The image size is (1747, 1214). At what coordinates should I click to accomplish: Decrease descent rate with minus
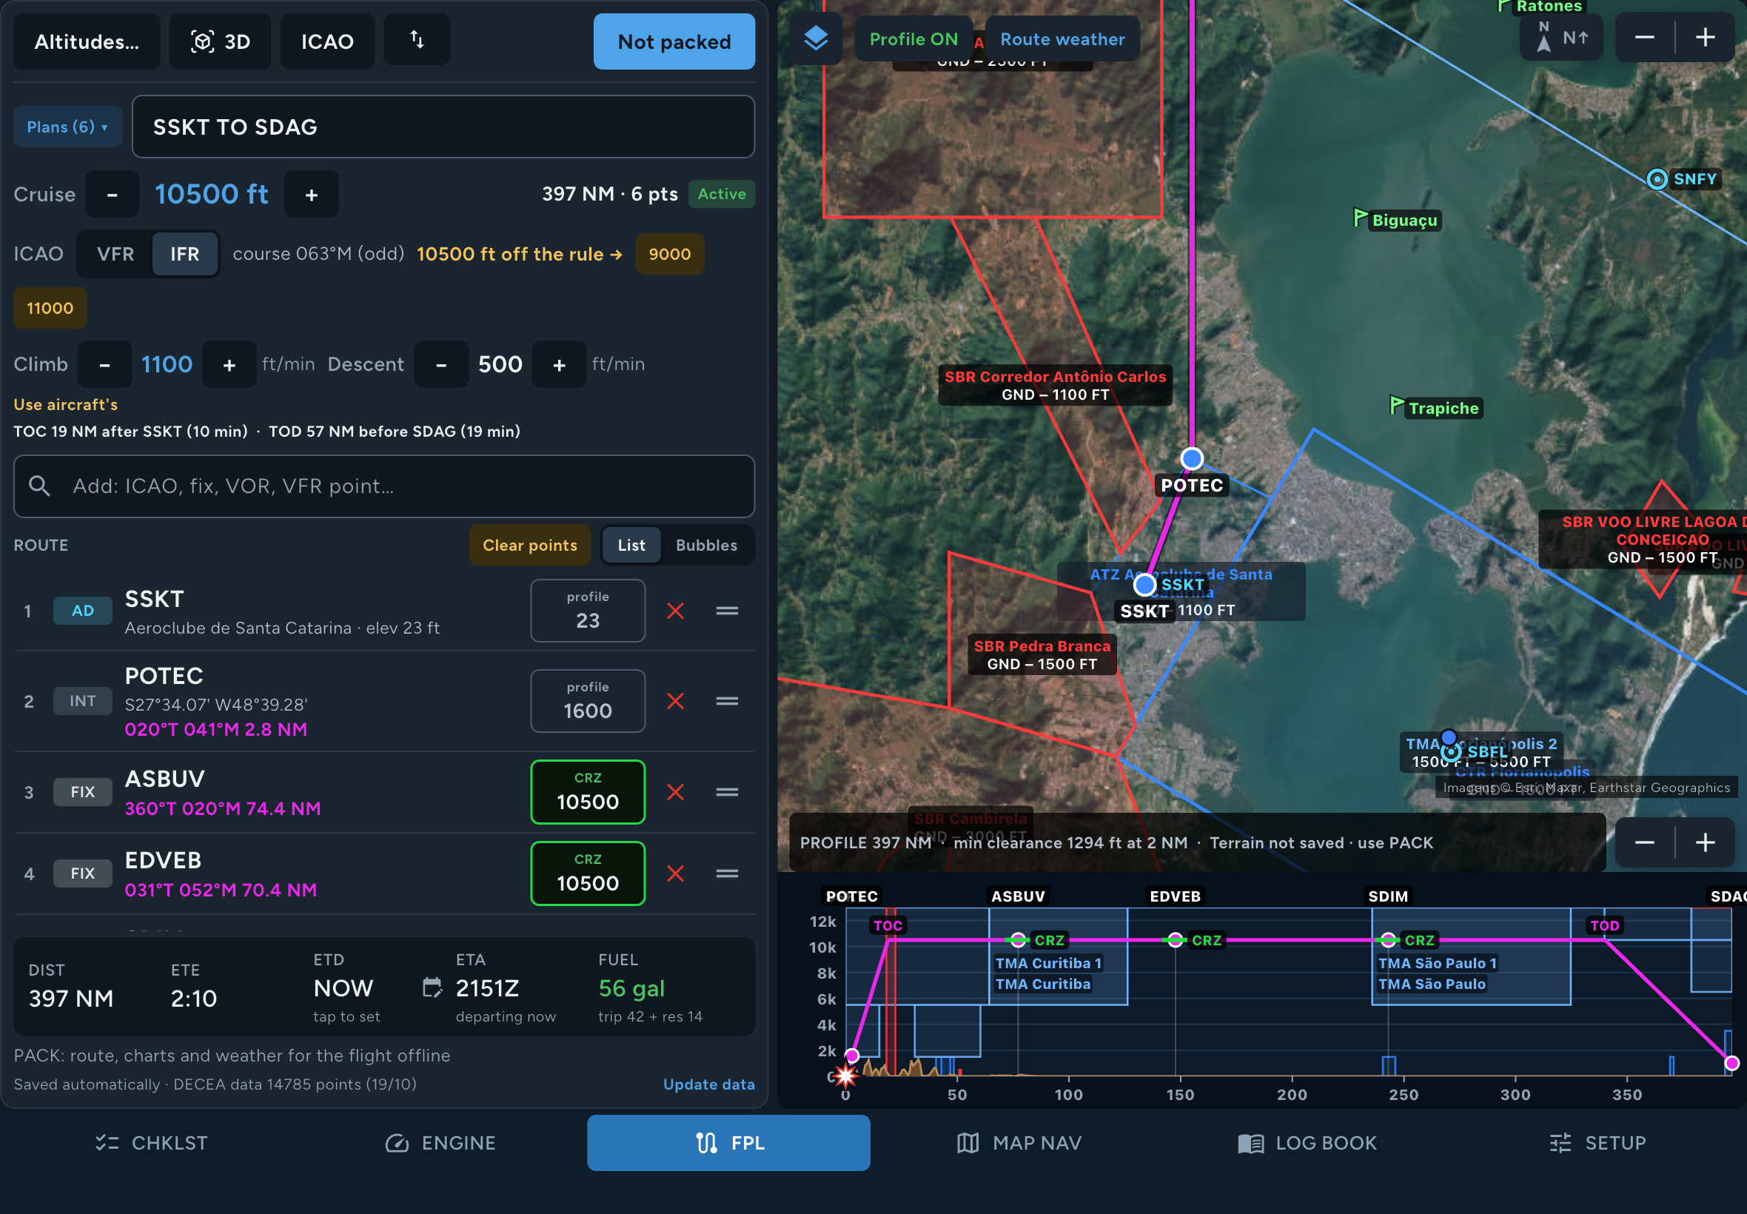point(441,365)
